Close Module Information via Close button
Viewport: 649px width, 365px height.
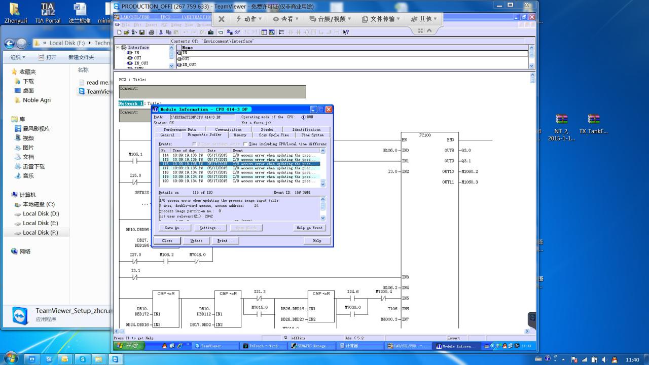click(x=167, y=241)
